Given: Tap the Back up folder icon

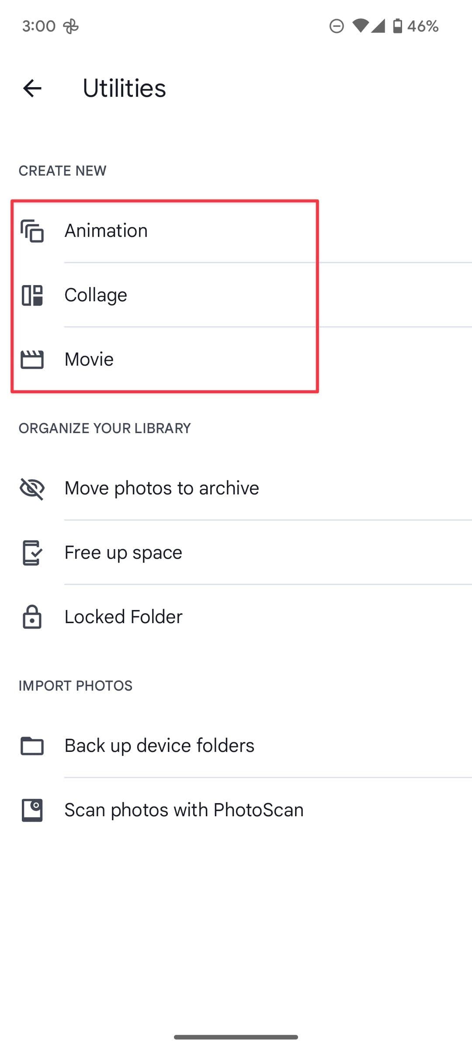Looking at the screenshot, I should point(32,746).
